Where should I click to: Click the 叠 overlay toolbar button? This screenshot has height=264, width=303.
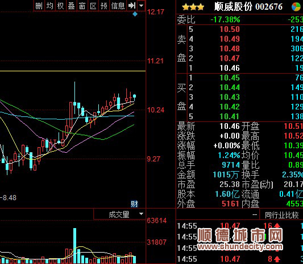coord(71,6)
